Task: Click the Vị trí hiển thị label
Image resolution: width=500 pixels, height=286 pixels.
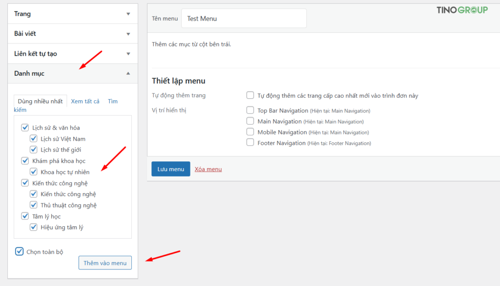Action: pyautogui.click(x=169, y=110)
